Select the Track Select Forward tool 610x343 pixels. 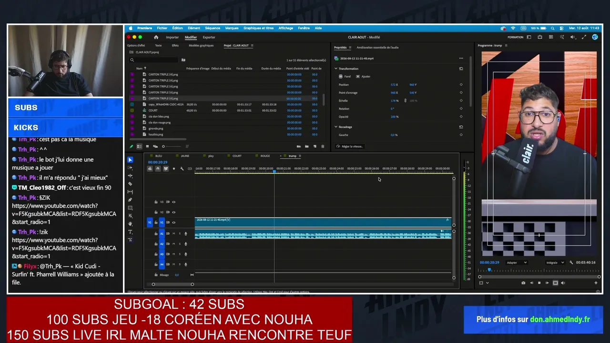[130, 168]
